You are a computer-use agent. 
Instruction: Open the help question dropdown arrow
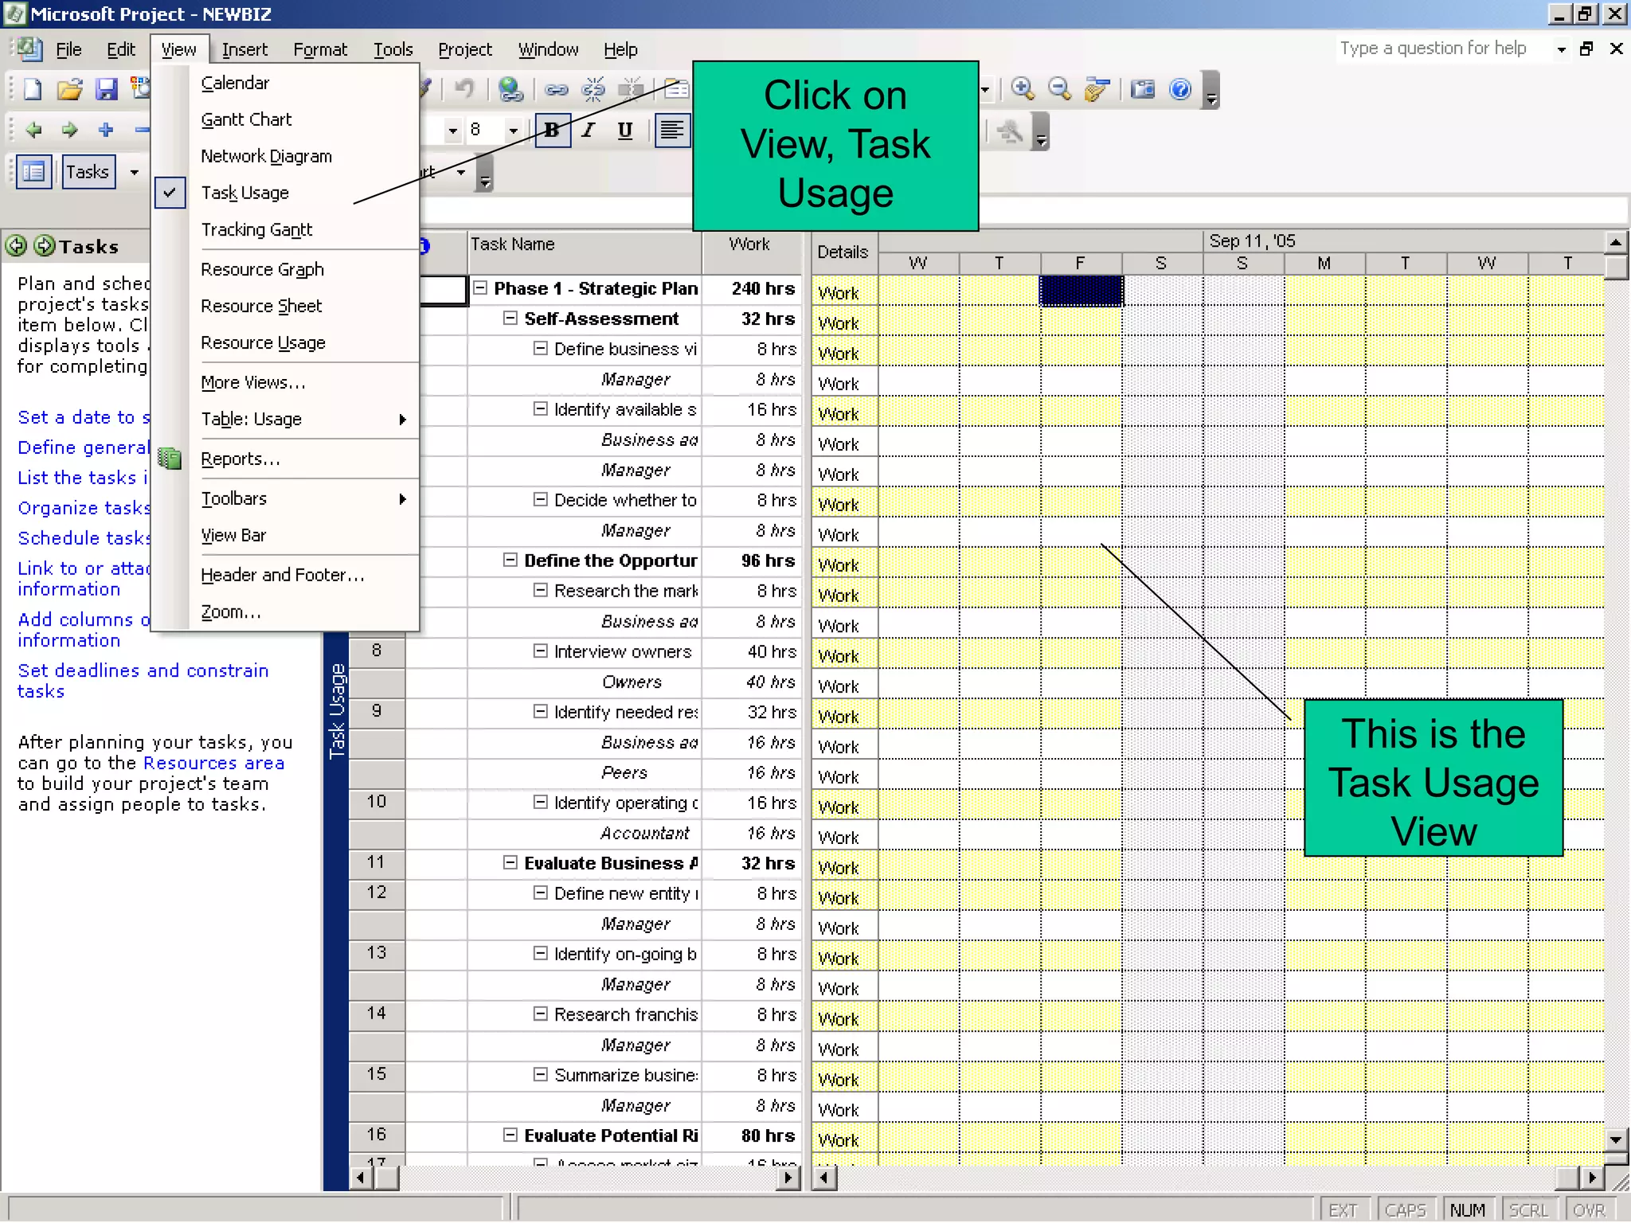pyautogui.click(x=1561, y=49)
